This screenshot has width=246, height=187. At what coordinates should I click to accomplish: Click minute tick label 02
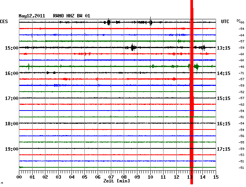45,177
